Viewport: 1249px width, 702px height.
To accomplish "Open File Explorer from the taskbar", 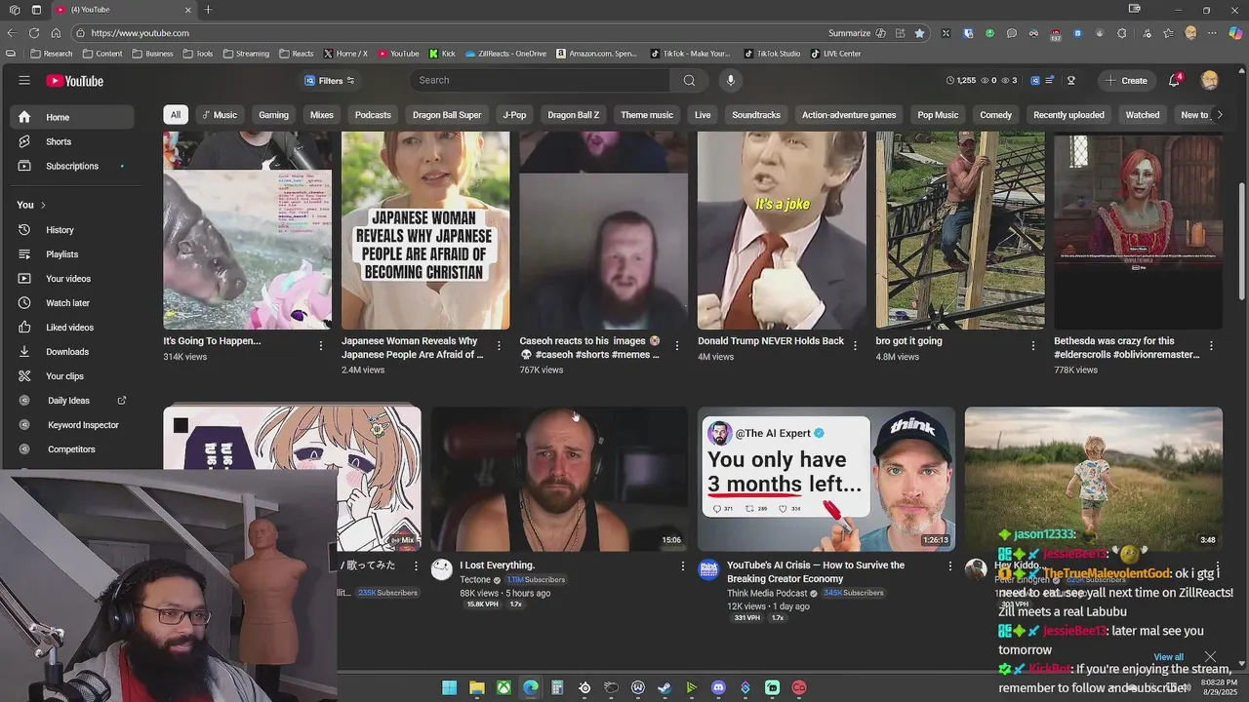I will click(477, 688).
